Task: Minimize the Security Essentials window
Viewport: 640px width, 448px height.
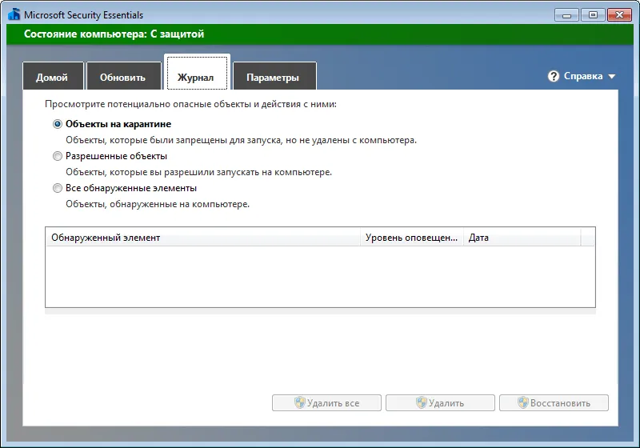Action: (x=566, y=15)
